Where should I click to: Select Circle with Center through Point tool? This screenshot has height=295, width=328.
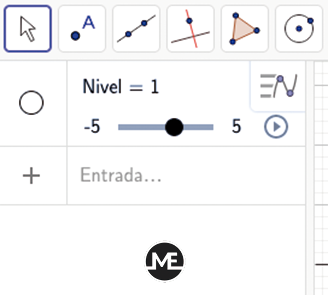click(x=299, y=29)
